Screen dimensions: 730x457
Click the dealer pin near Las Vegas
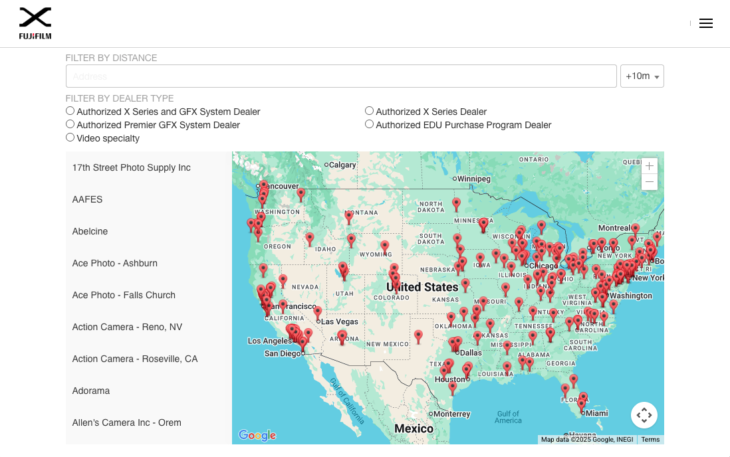pos(318,312)
